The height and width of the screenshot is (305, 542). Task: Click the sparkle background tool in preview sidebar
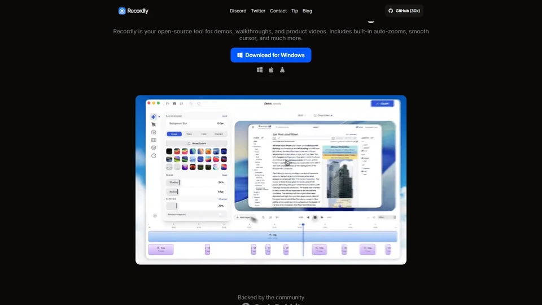point(154,117)
